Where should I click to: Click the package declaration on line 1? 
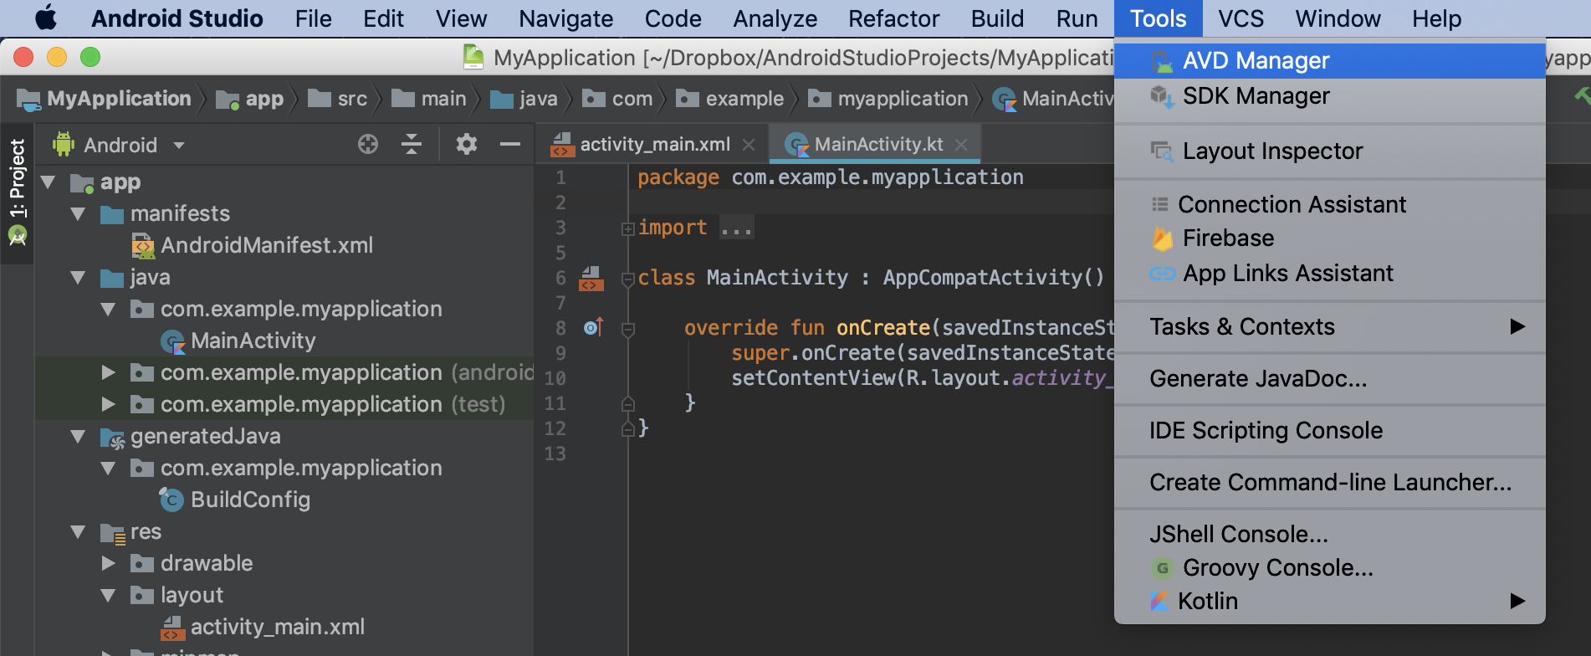(x=830, y=177)
